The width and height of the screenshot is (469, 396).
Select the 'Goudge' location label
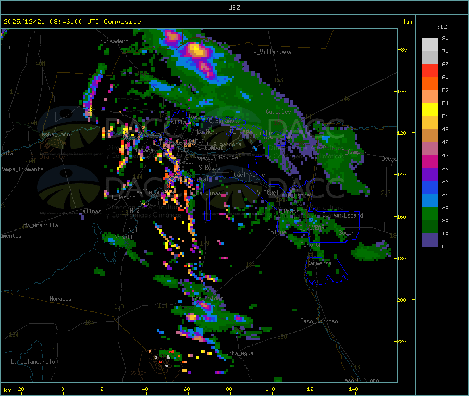(228, 157)
